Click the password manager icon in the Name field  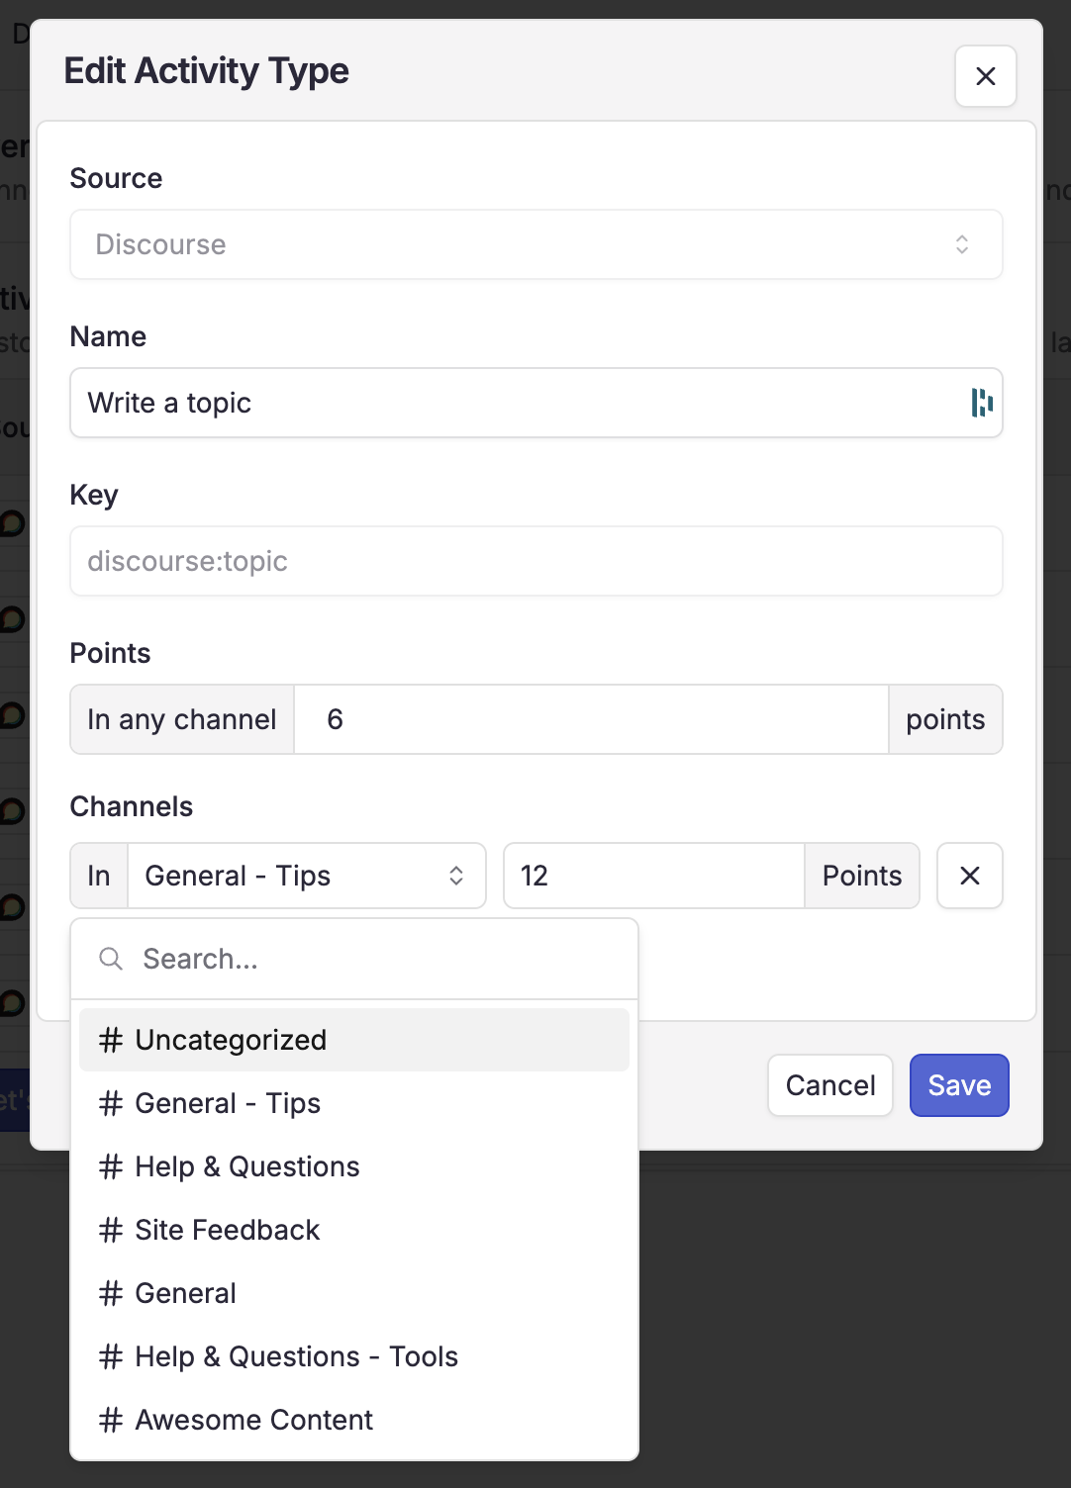click(x=981, y=403)
